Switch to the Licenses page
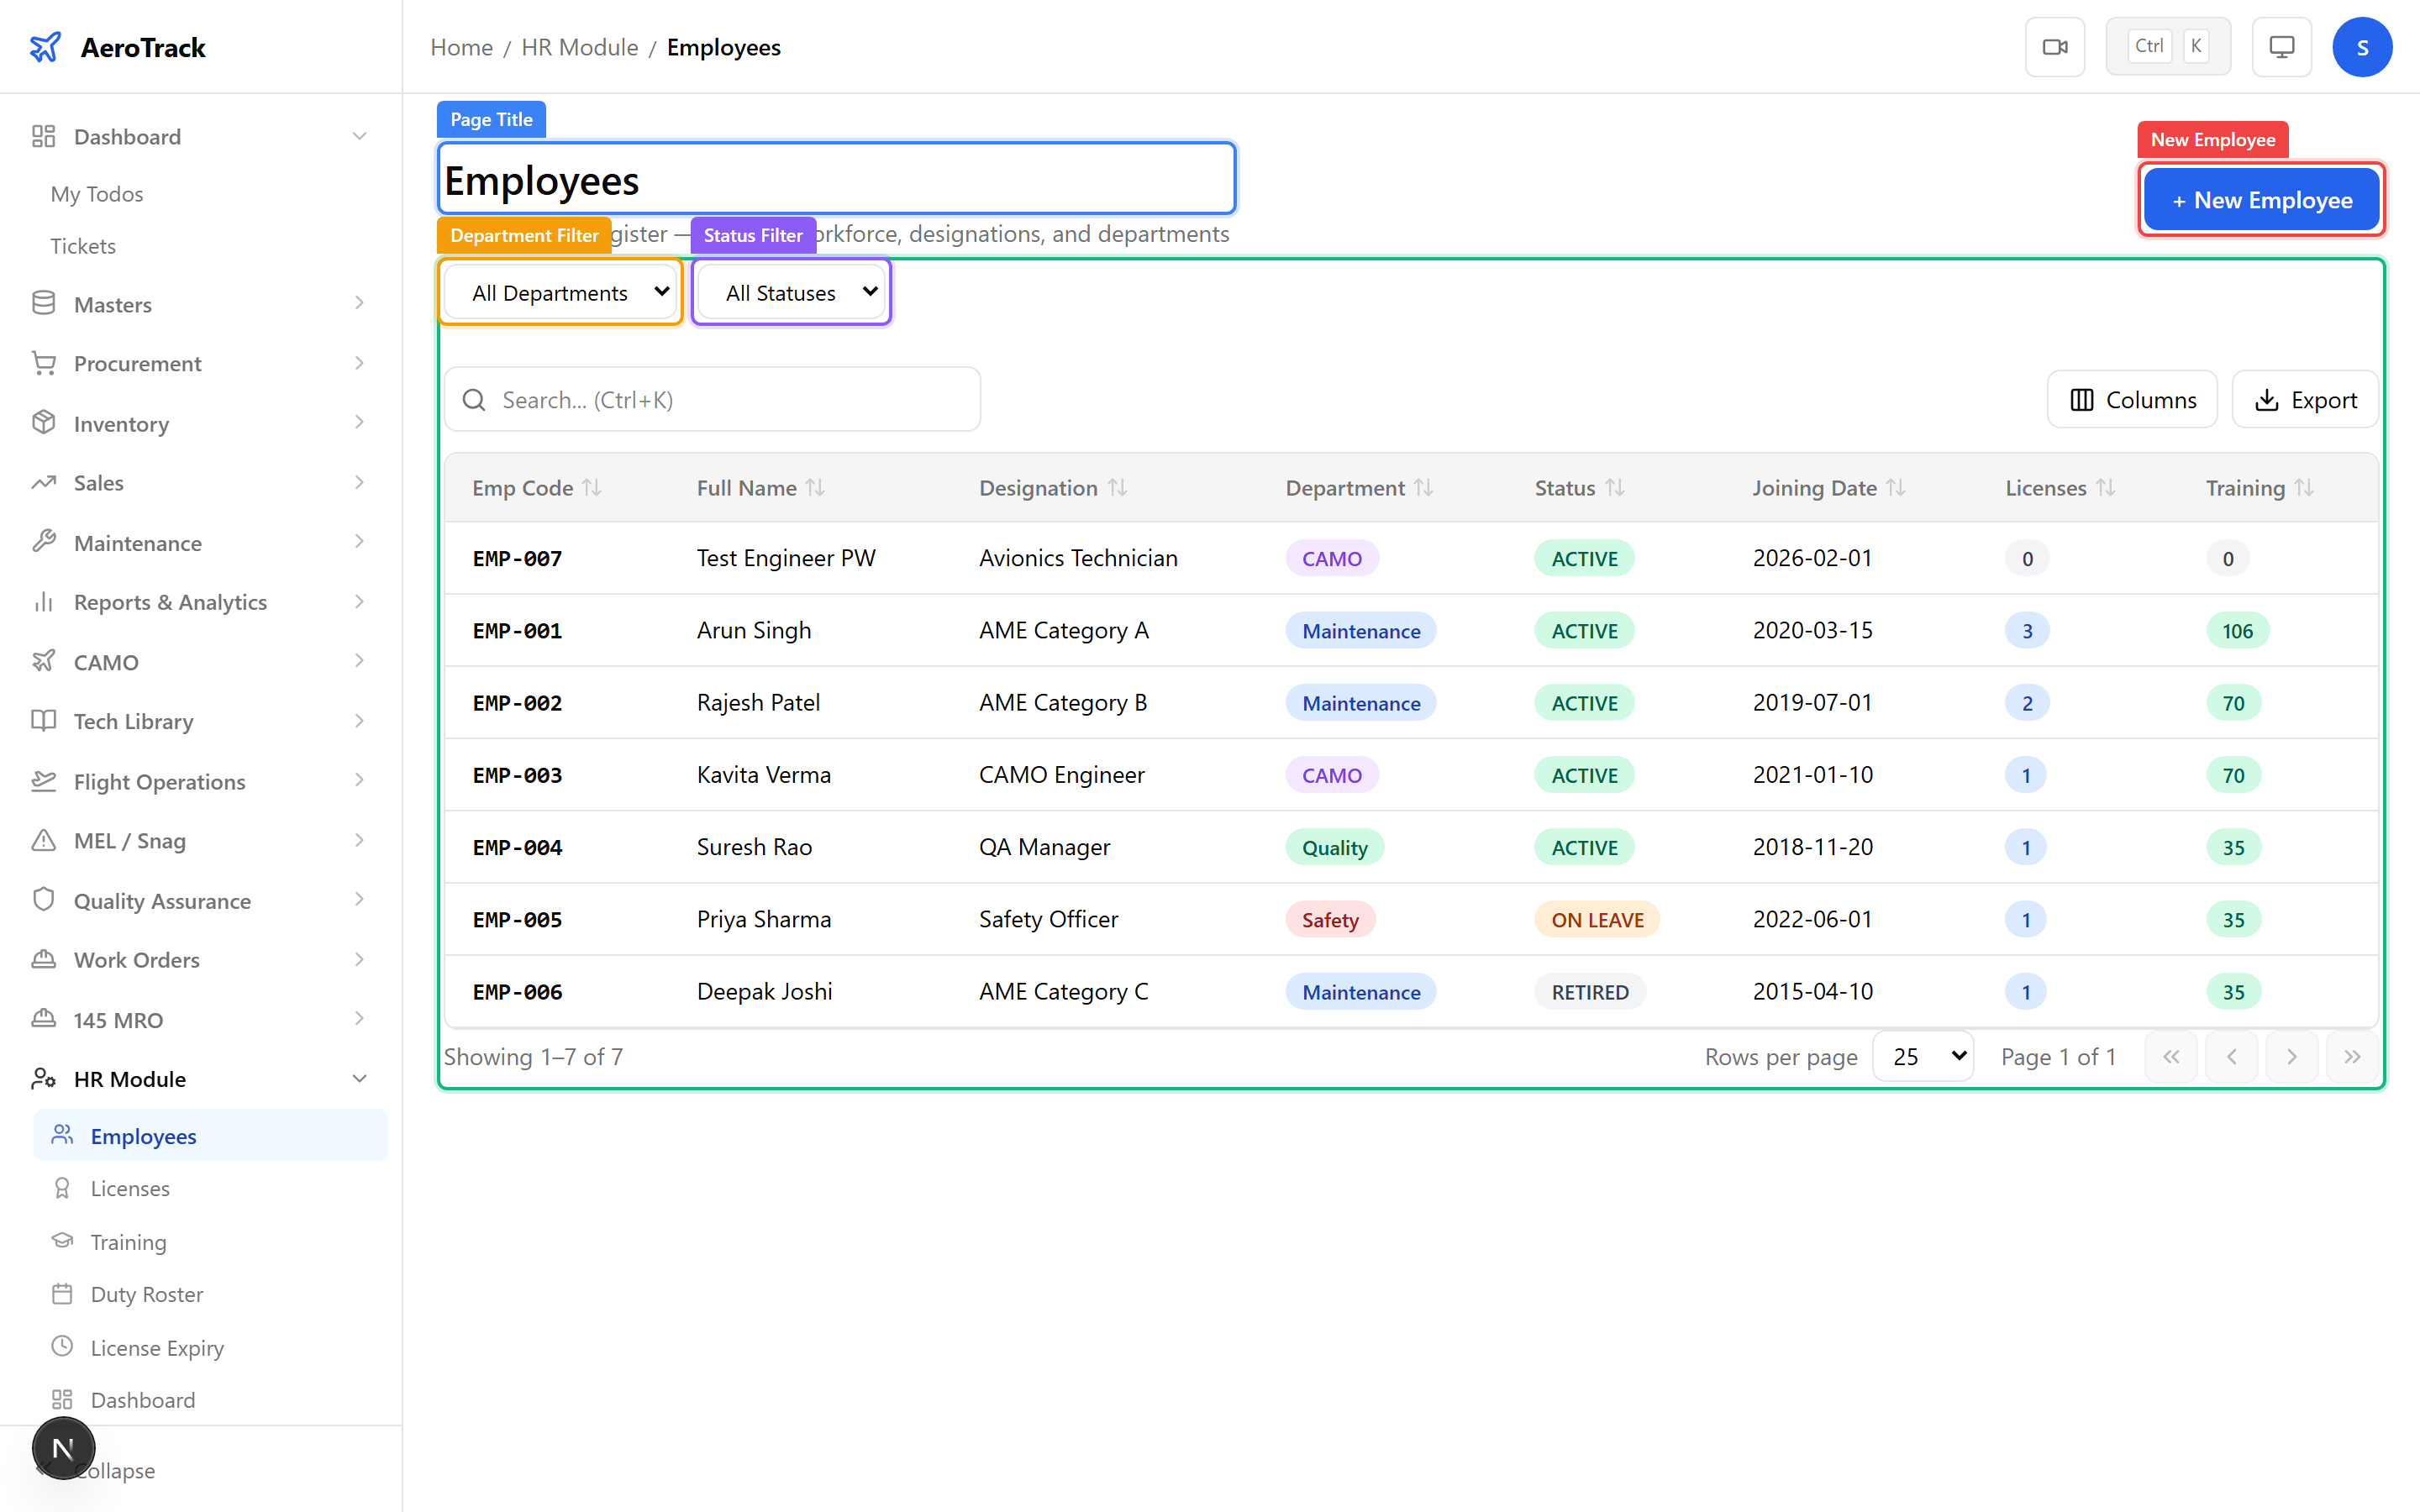 [x=130, y=1188]
